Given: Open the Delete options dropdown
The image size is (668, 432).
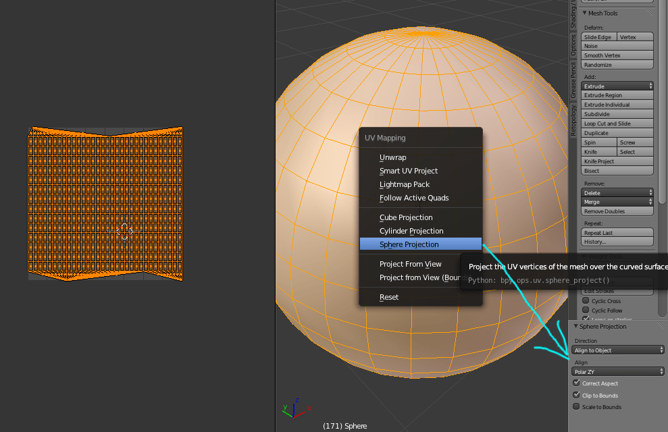Looking at the screenshot, I should coord(616,192).
